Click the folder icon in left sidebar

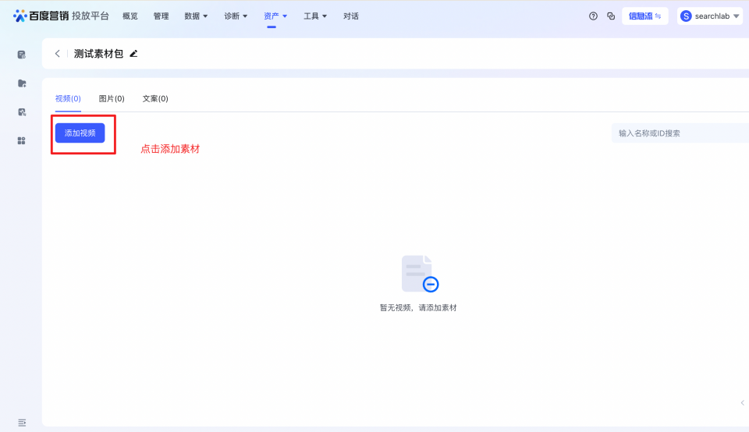(x=22, y=83)
